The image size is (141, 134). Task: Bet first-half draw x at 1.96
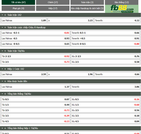point(70,74)
